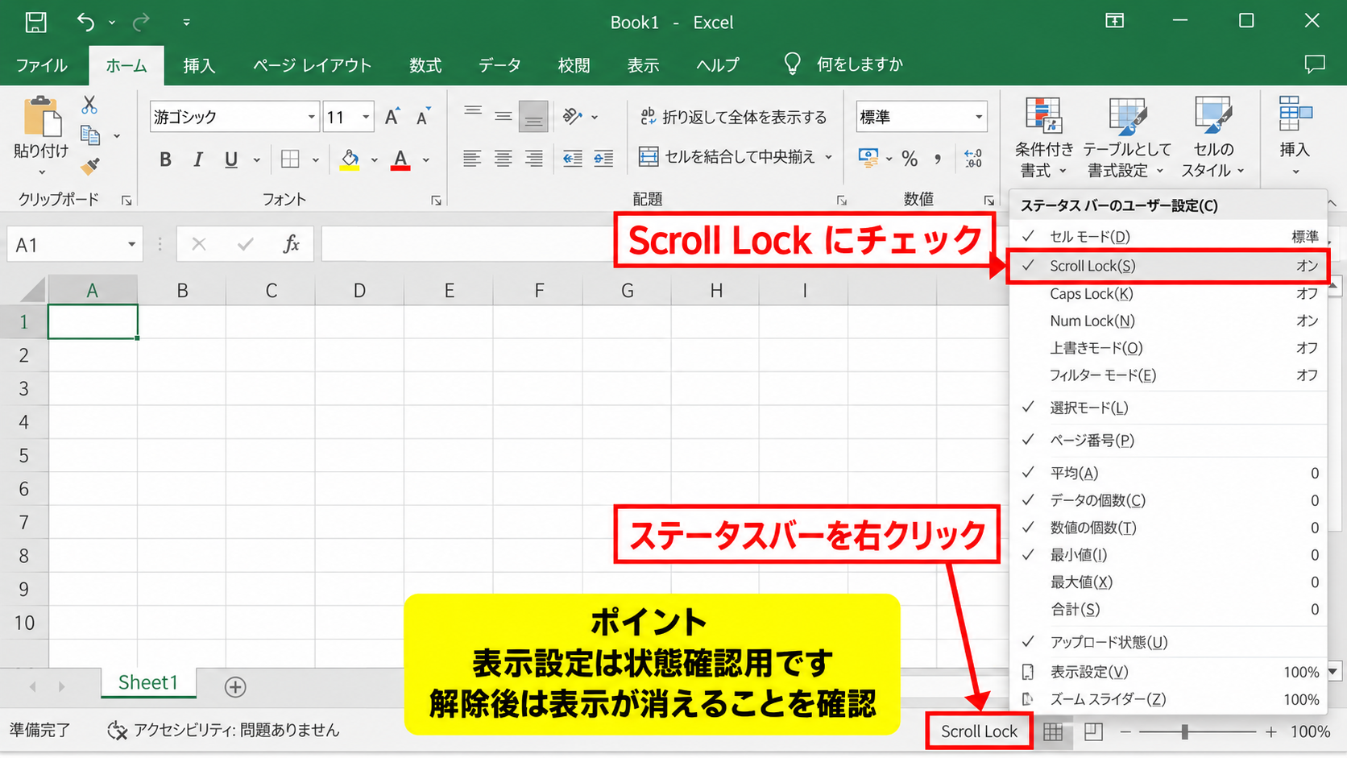Image resolution: width=1347 pixels, height=758 pixels.
Task: Increase font size with large A
Action: (x=392, y=117)
